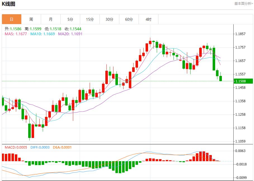Switch to the 周 (weekly) timeframe tab
The width and height of the screenshot is (254, 181).
tap(31, 19)
